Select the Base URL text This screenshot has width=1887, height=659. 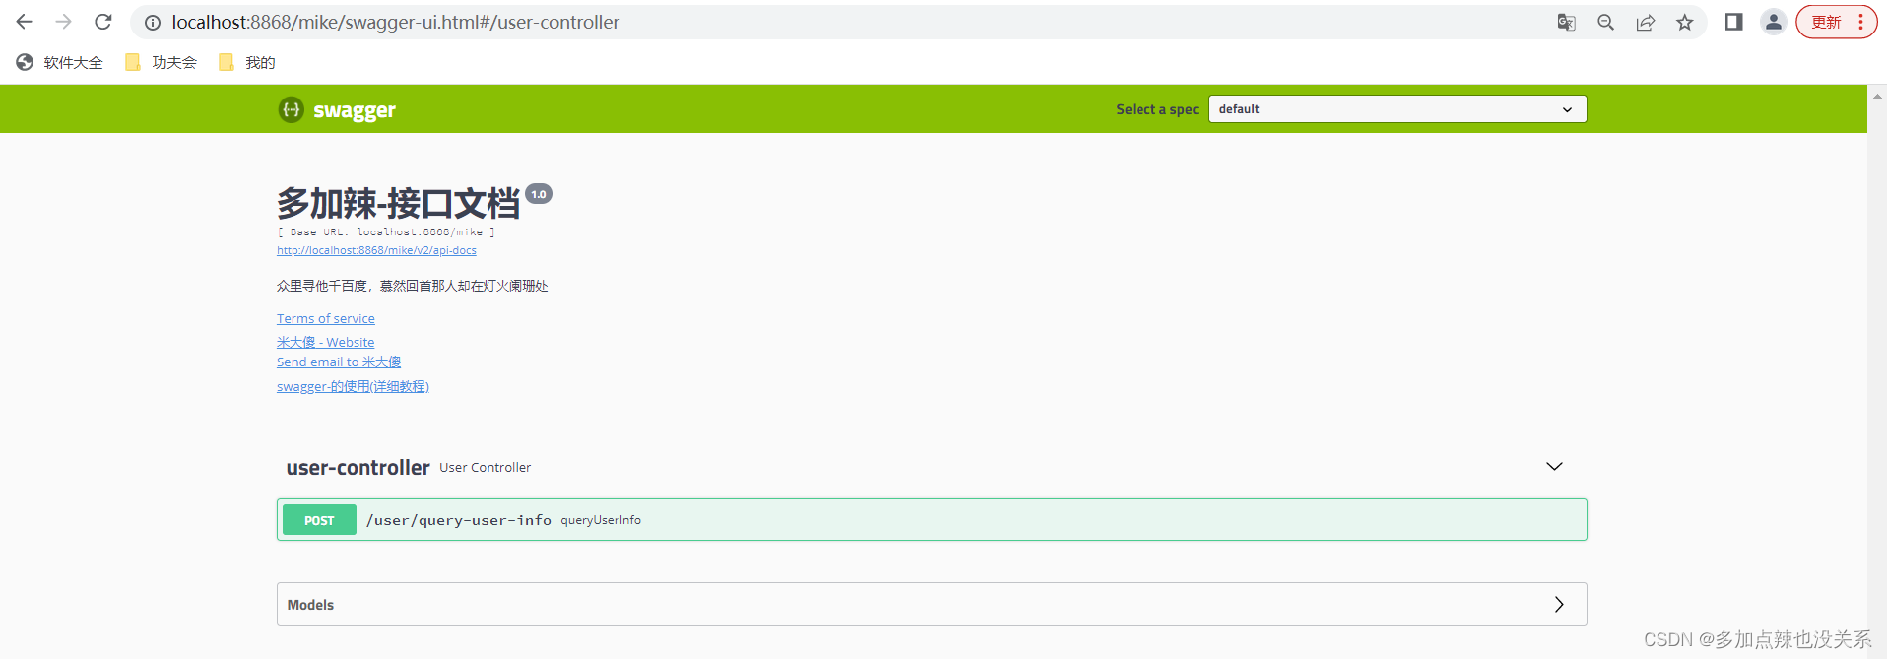pyautogui.click(x=386, y=232)
